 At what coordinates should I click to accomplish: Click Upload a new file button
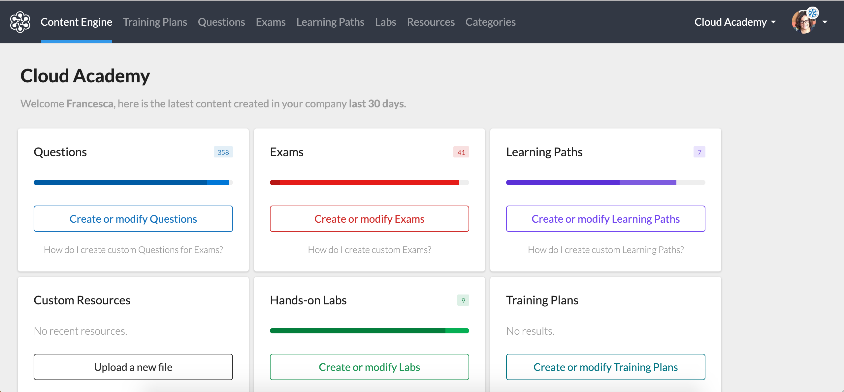coord(133,367)
